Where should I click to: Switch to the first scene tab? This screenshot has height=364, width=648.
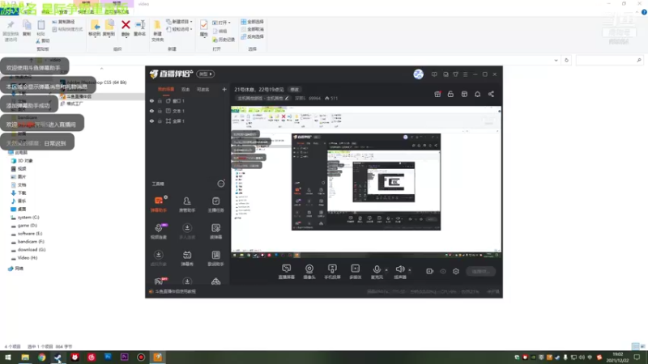click(166, 89)
